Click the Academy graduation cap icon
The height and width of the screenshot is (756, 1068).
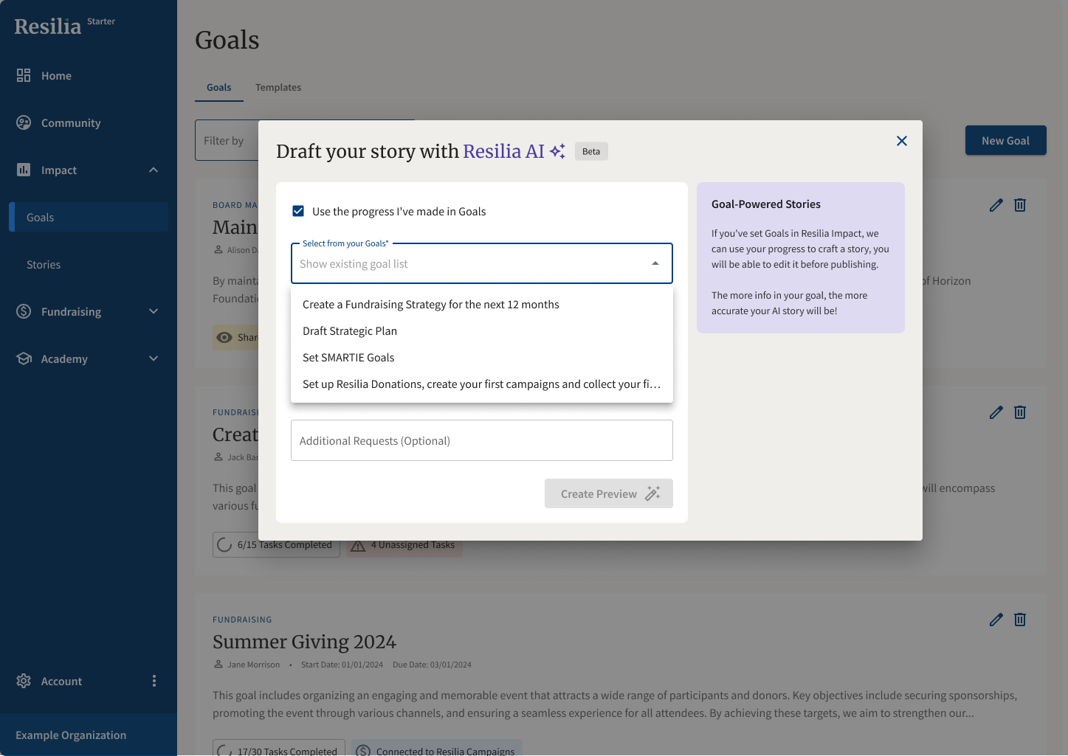(x=24, y=358)
